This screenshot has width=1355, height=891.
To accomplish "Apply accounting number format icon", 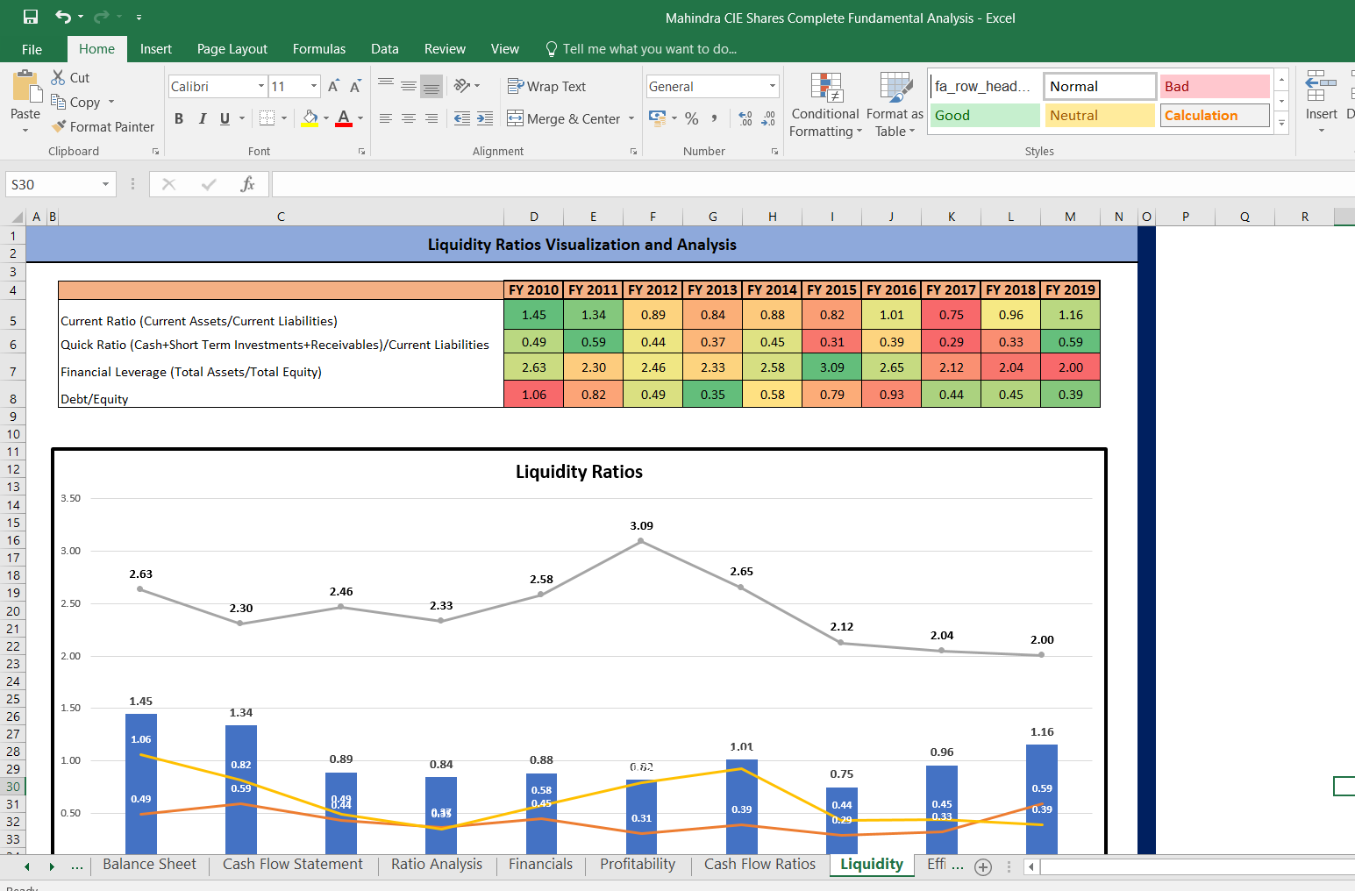I will (x=657, y=118).
